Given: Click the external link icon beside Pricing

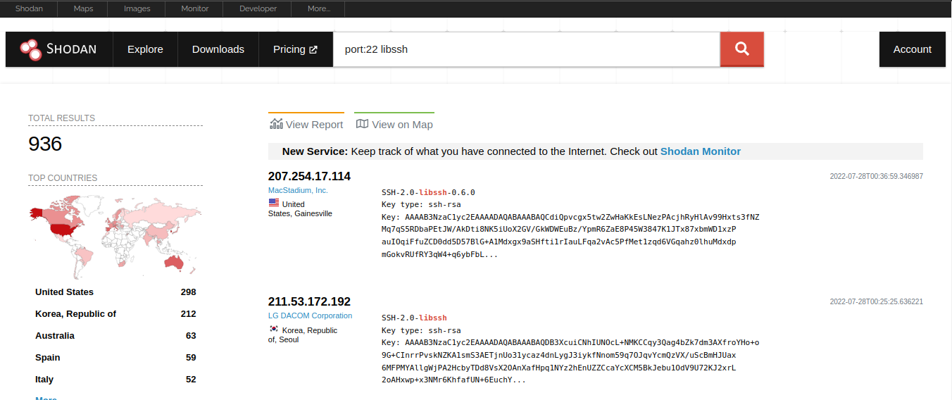Looking at the screenshot, I should point(313,50).
